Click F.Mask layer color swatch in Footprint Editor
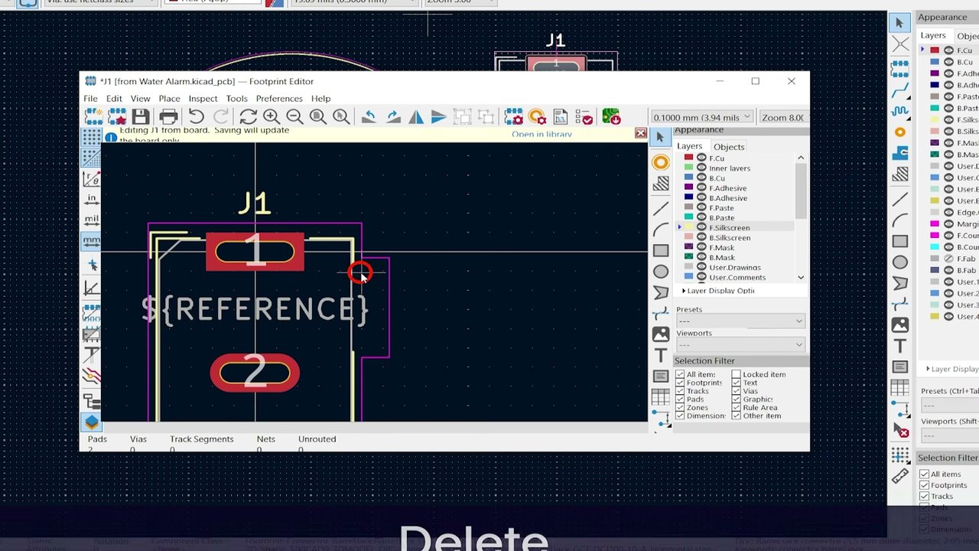The image size is (979, 551). [688, 248]
